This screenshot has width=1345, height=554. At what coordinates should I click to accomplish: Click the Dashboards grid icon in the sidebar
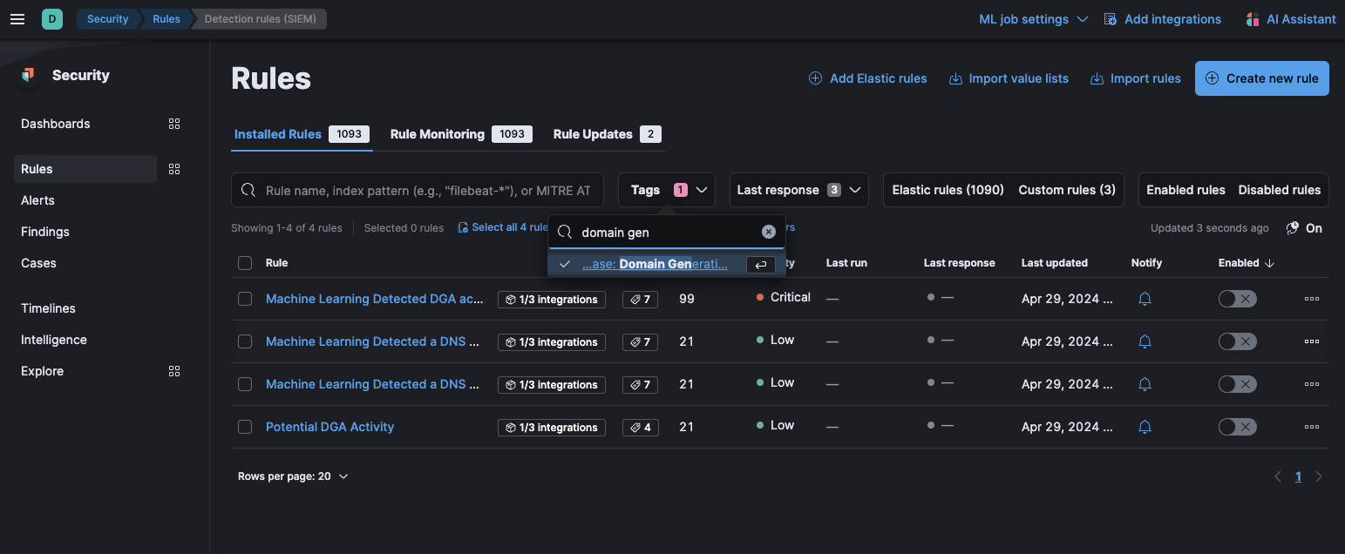tap(173, 124)
